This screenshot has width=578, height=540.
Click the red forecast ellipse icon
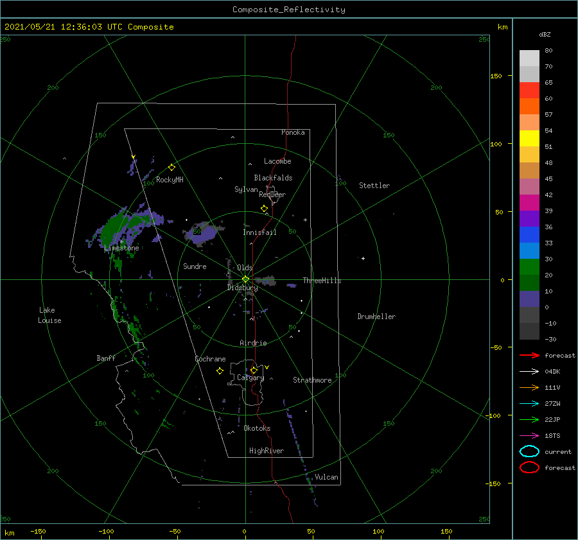tap(529, 467)
